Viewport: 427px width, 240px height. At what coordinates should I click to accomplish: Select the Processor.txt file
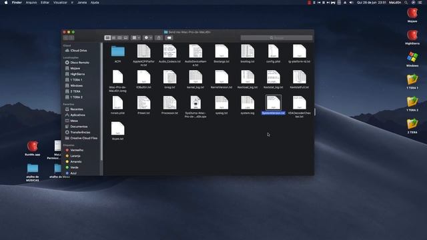[x=169, y=103]
